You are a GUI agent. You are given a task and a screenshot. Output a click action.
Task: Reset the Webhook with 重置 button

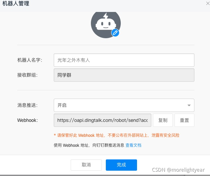coord(184,120)
